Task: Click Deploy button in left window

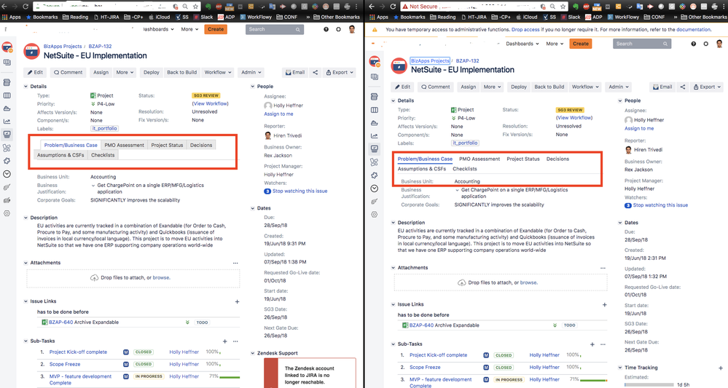Action: (151, 72)
